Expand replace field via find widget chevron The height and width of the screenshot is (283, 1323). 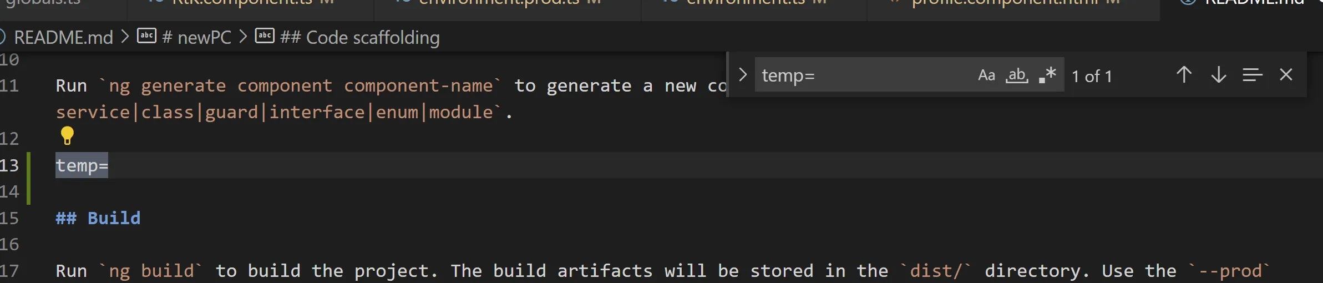click(743, 75)
